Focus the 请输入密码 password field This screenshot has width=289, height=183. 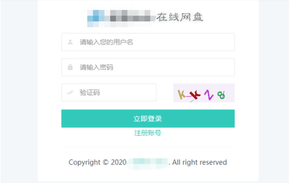coord(148,67)
